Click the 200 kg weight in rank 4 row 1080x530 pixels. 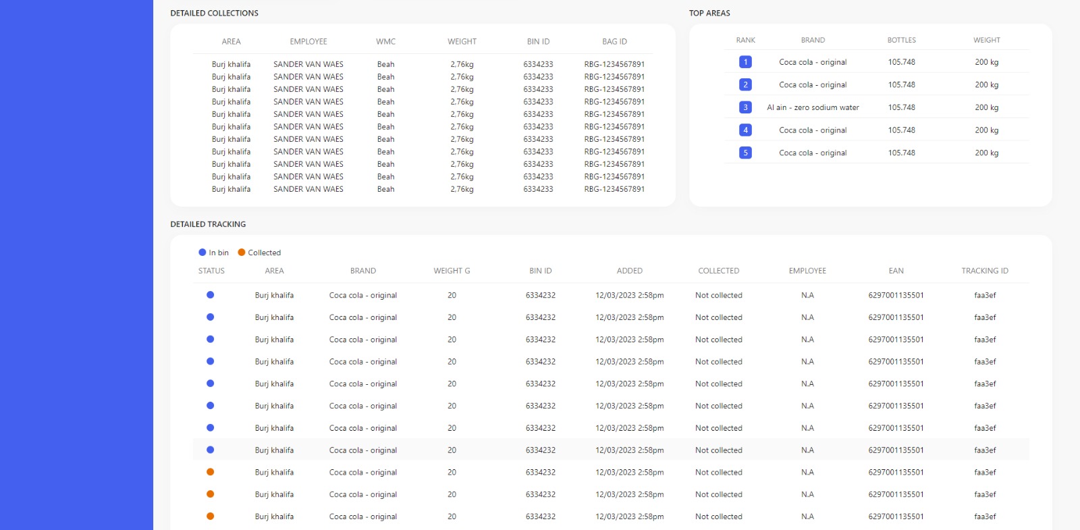[986, 130]
